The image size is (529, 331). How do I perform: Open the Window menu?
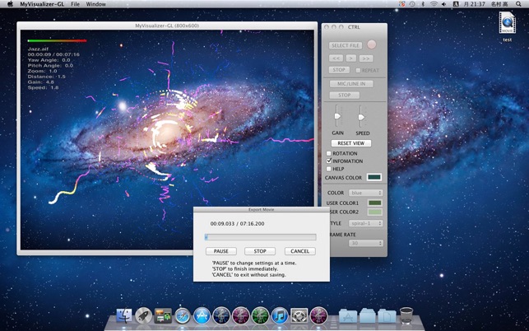[x=95, y=4]
